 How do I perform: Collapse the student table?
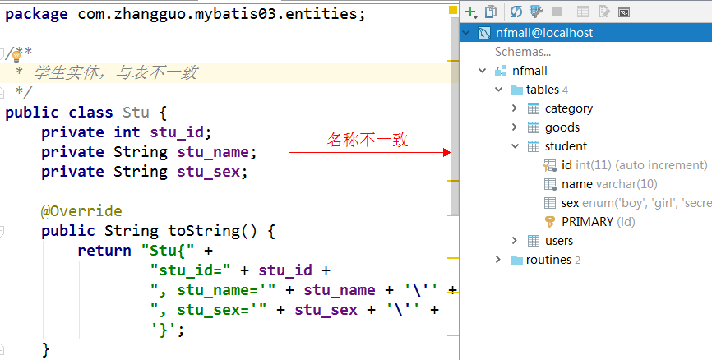pos(515,146)
